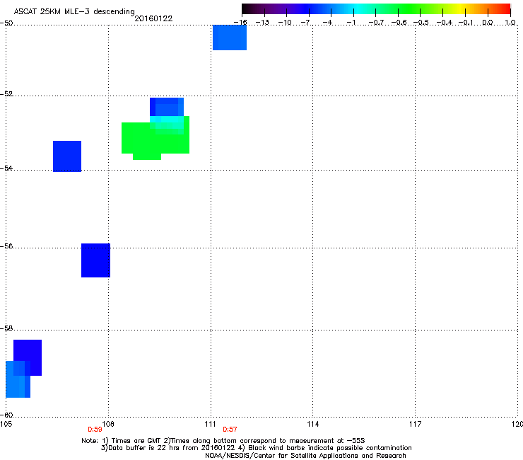Click the colorbar label -0.4

[445, 23]
